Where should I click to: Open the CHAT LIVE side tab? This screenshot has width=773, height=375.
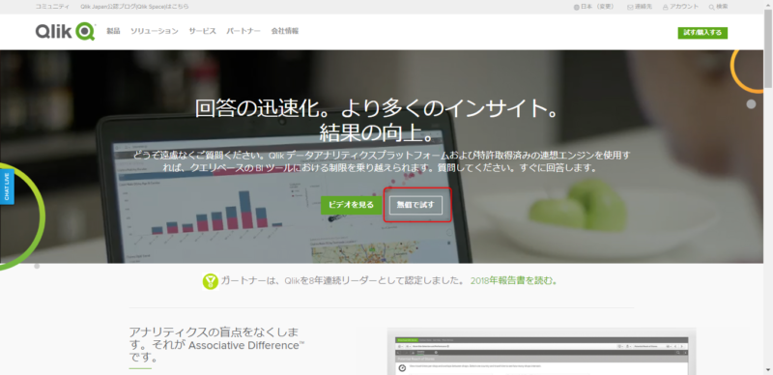click(7, 187)
